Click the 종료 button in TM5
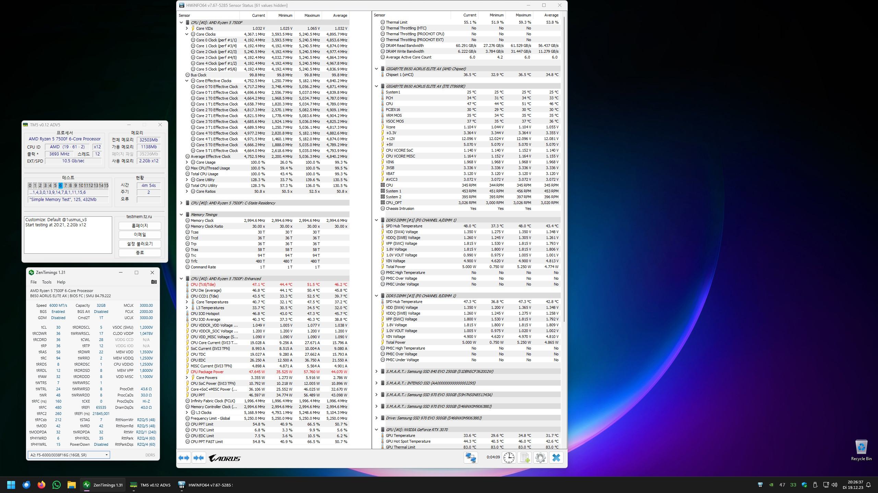The width and height of the screenshot is (878, 493). click(140, 253)
